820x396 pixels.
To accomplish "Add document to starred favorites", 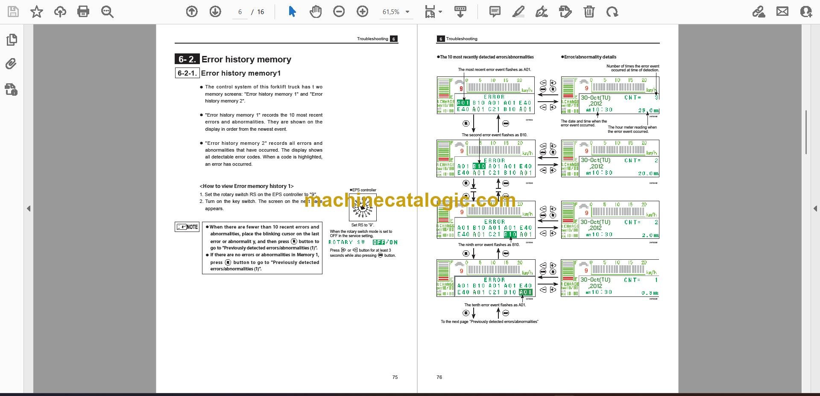I will [x=37, y=12].
